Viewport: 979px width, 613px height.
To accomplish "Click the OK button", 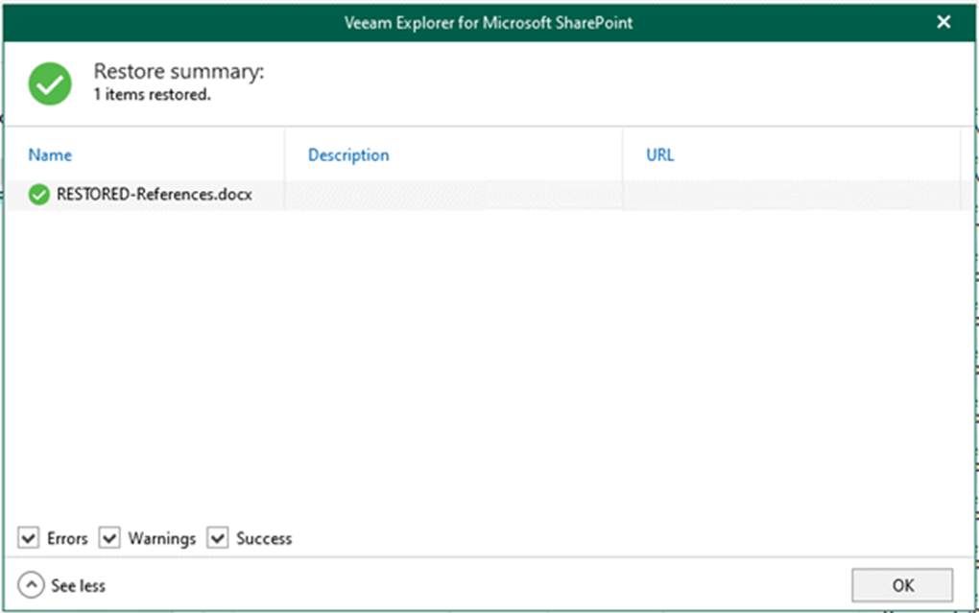I will point(902,585).
